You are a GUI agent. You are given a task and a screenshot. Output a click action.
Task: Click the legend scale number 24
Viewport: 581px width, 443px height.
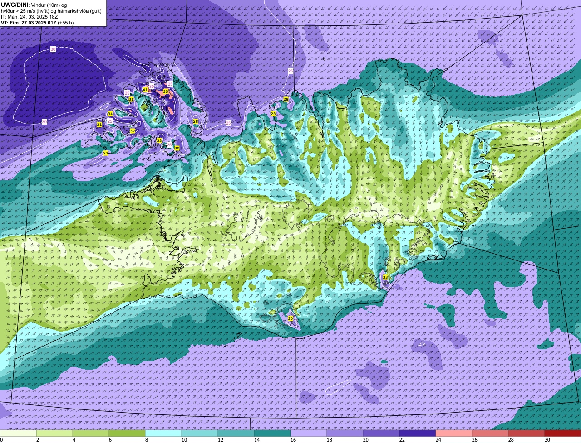pyautogui.click(x=438, y=440)
